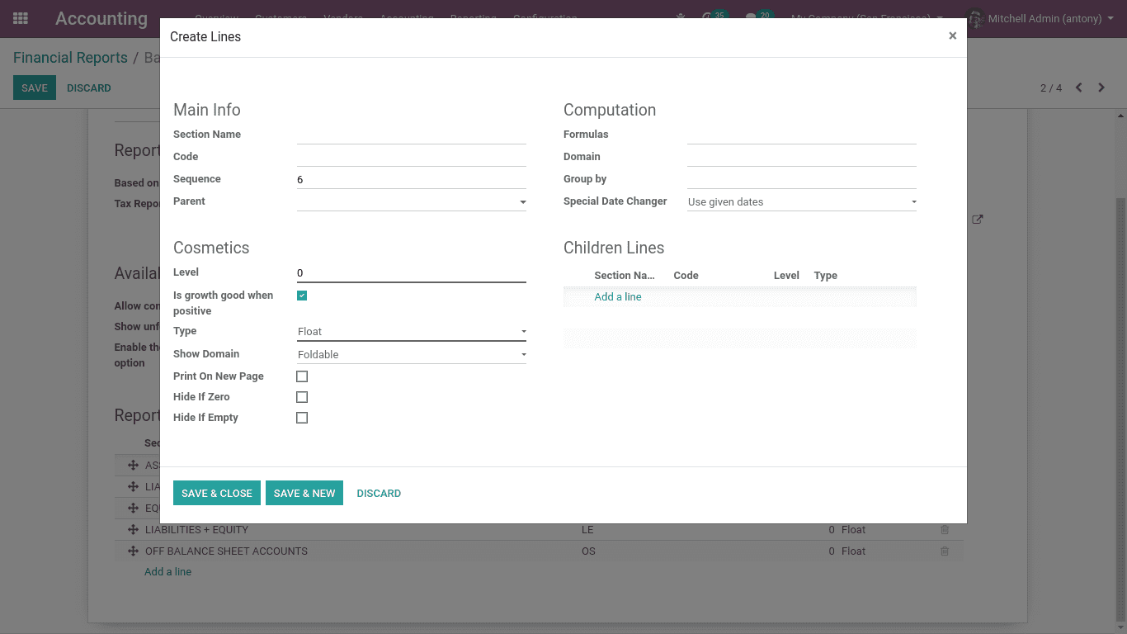Click Save & New button
The height and width of the screenshot is (634, 1127).
[304, 493]
